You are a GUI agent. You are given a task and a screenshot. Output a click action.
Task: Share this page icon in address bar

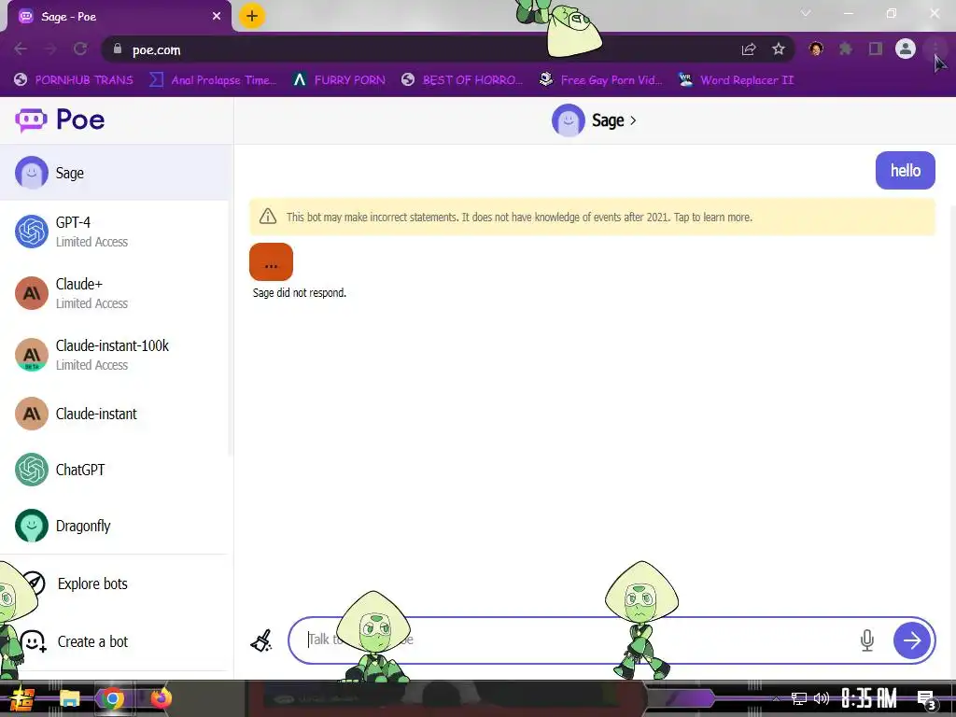(x=749, y=49)
